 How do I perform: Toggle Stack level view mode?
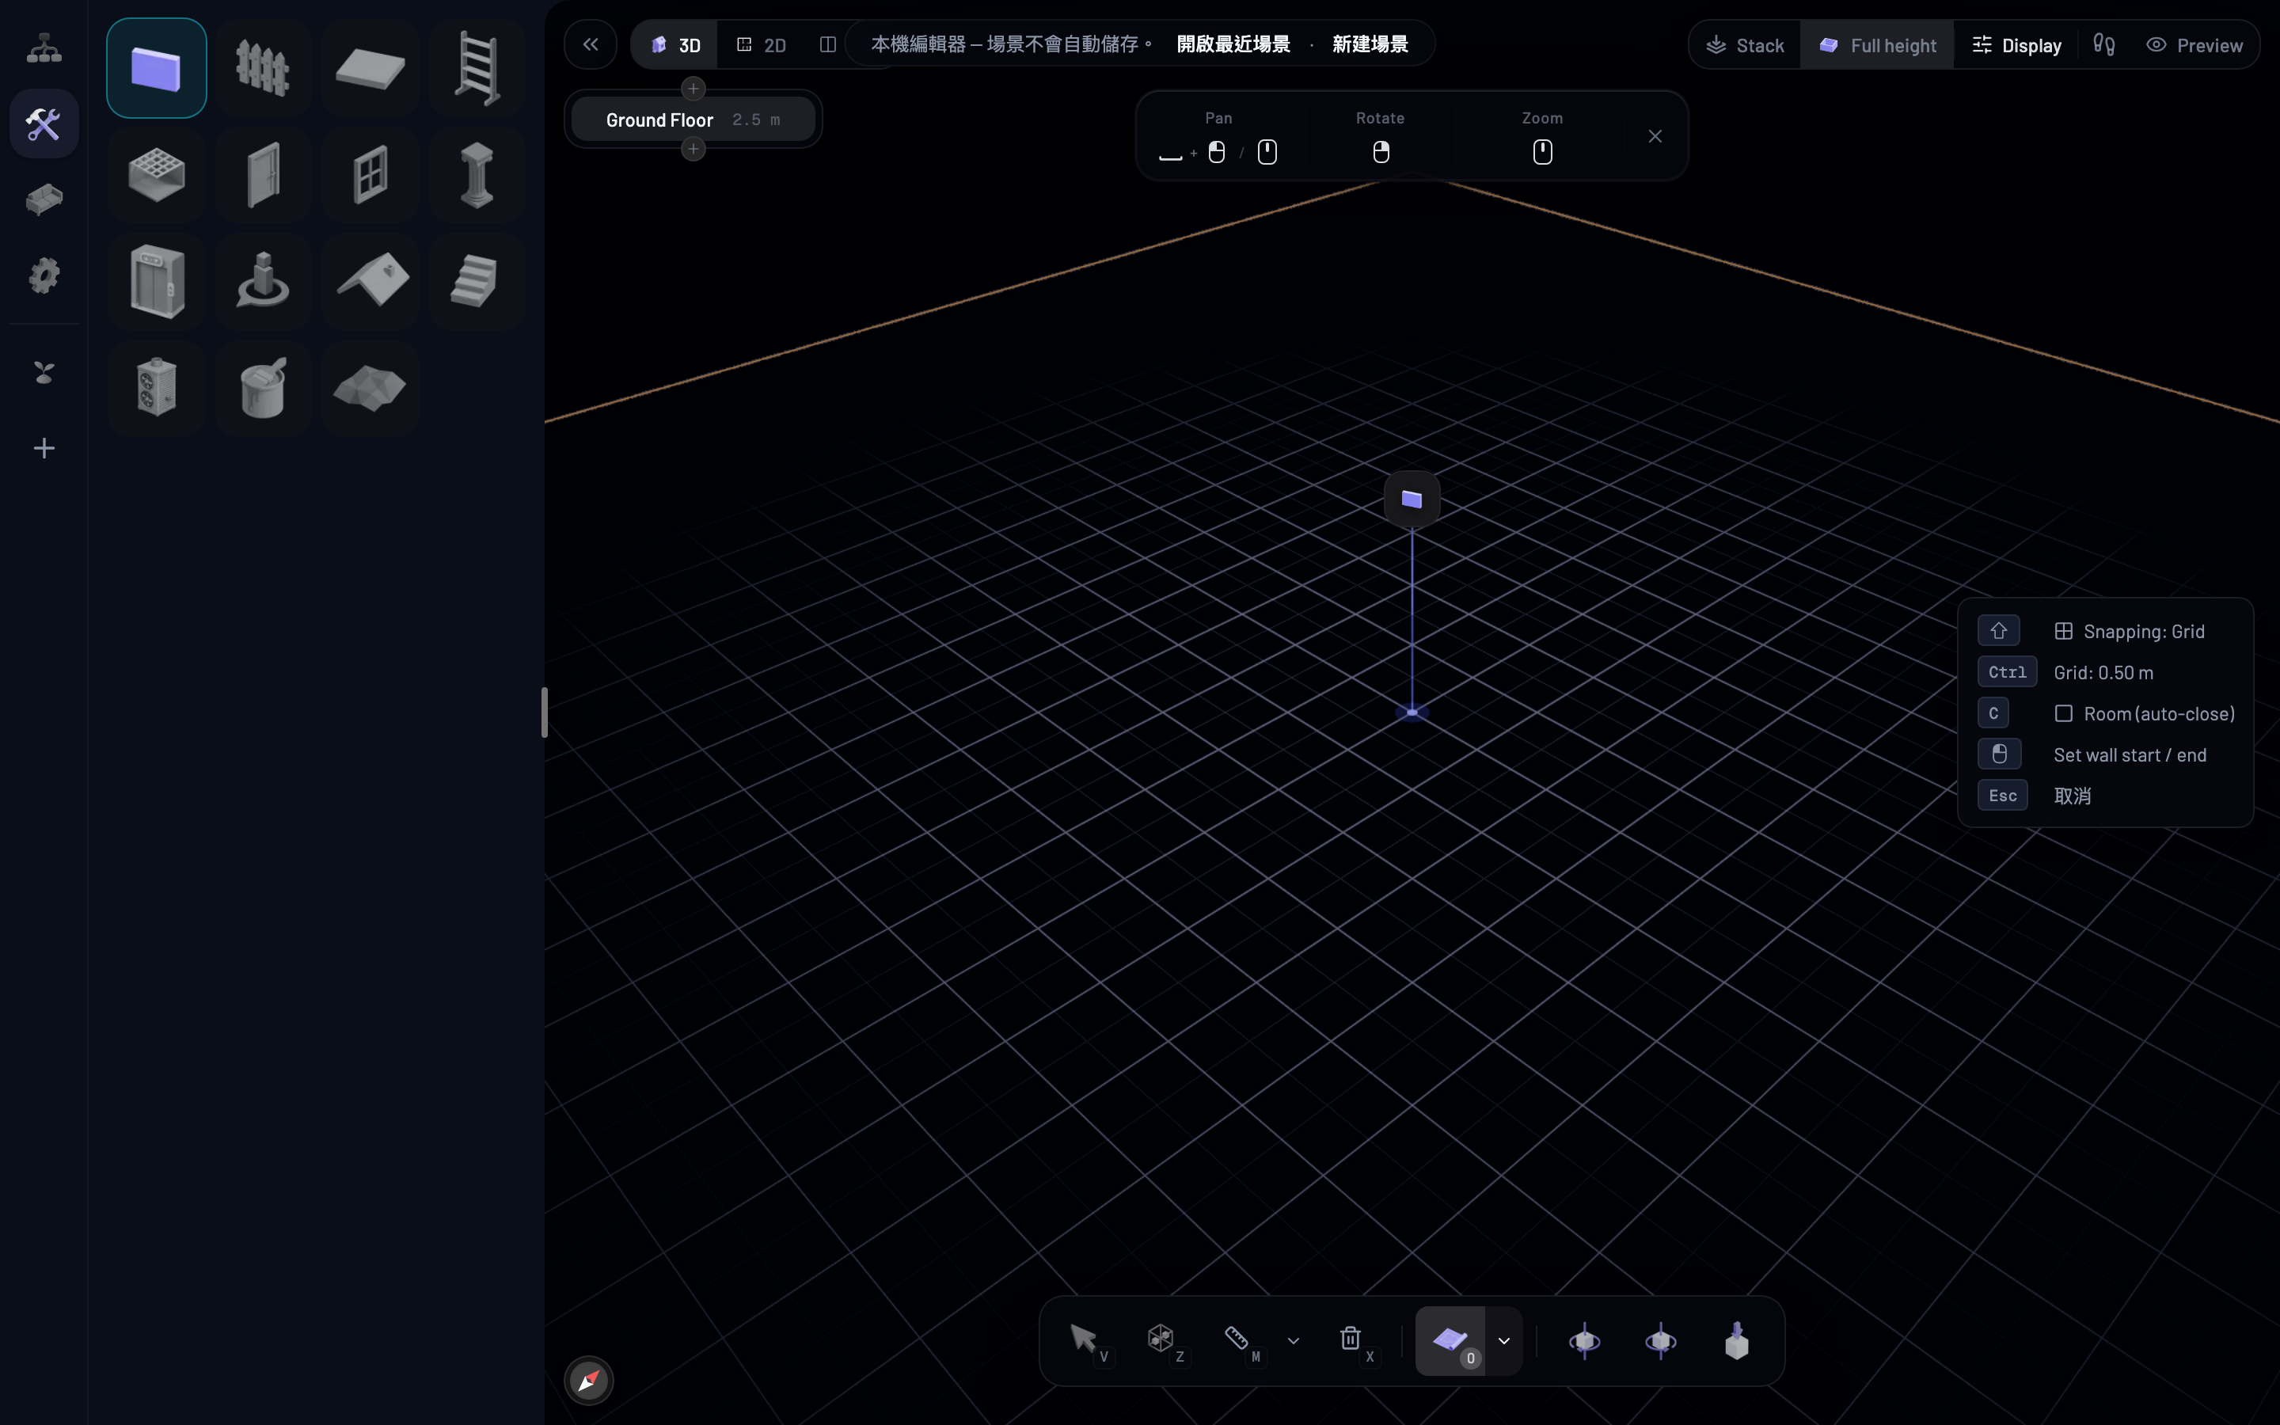[x=1746, y=44]
